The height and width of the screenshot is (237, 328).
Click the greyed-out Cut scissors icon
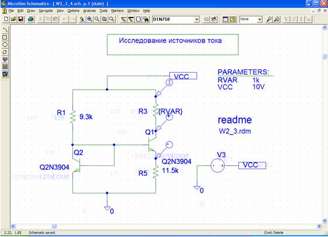(x=41, y=19)
